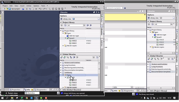Open the Tools menu
179x102 pixels.
coord(43,6)
